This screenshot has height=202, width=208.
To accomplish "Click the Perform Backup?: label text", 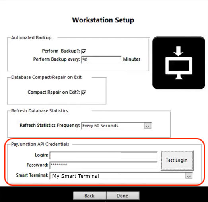I will 61,51.
